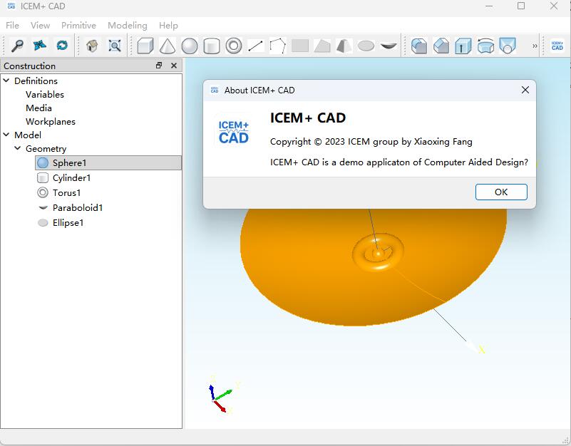Click OK in the About dialog

[x=500, y=192]
